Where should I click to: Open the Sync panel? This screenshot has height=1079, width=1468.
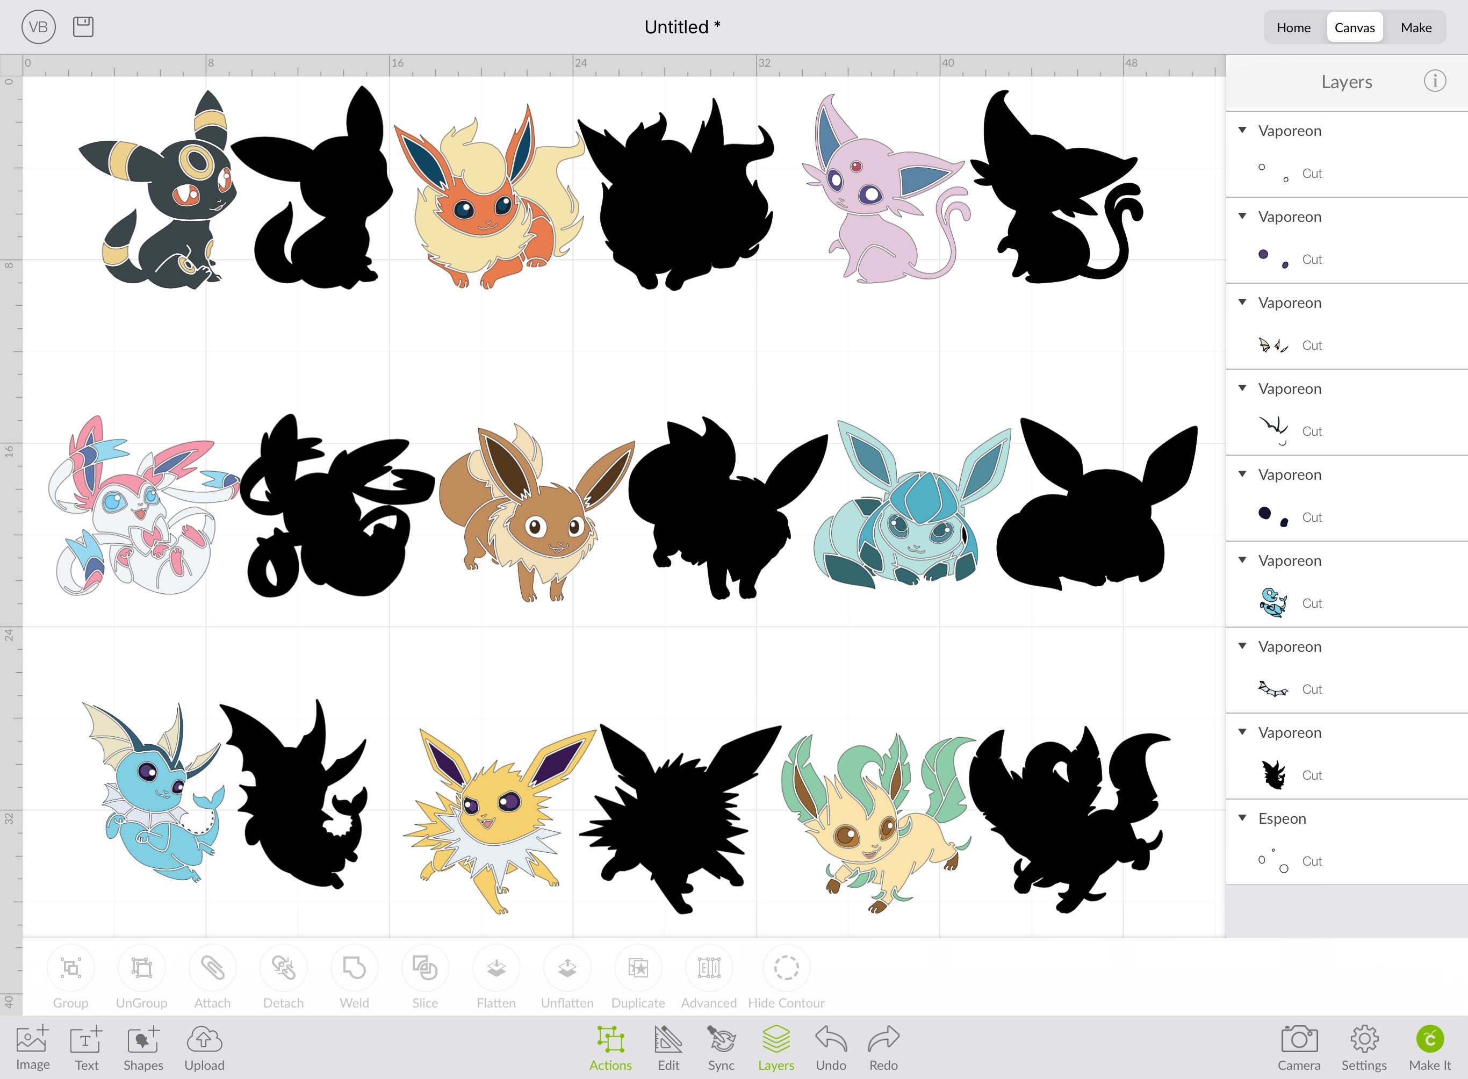(x=722, y=1047)
